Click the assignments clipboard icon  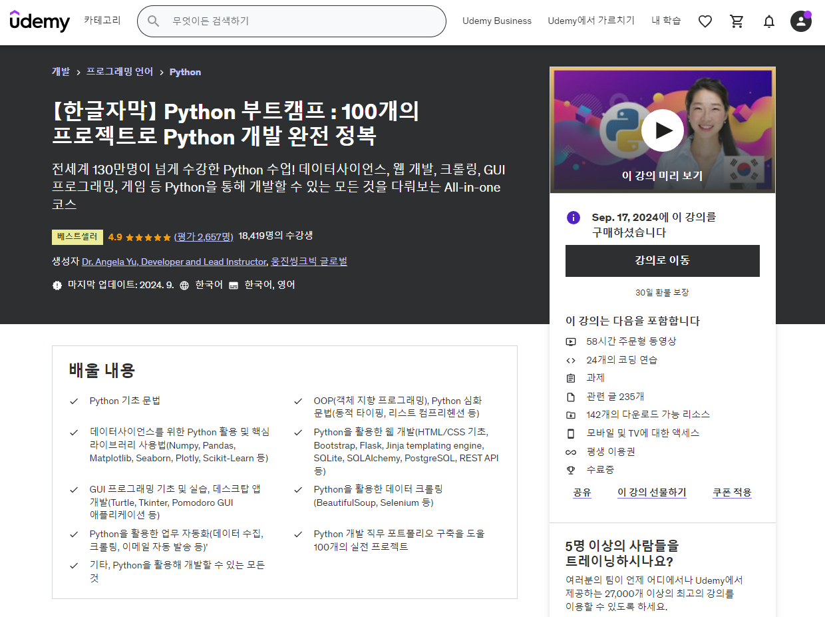[x=571, y=378]
